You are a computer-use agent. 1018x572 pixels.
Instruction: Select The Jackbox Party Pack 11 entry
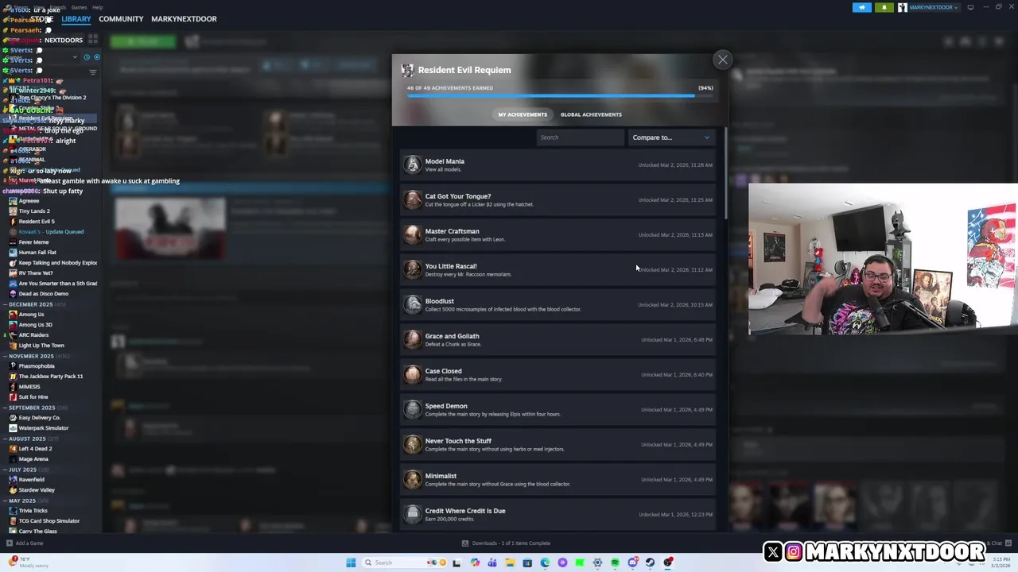[x=51, y=377]
